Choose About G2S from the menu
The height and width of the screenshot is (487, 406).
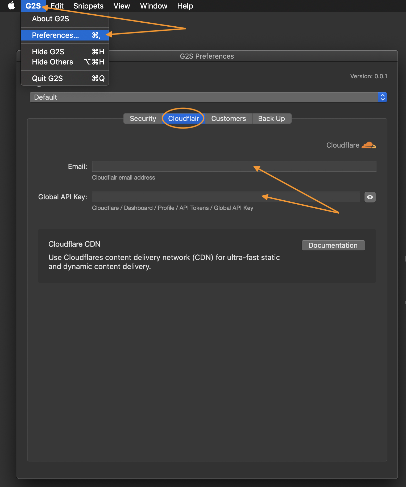click(x=65, y=19)
